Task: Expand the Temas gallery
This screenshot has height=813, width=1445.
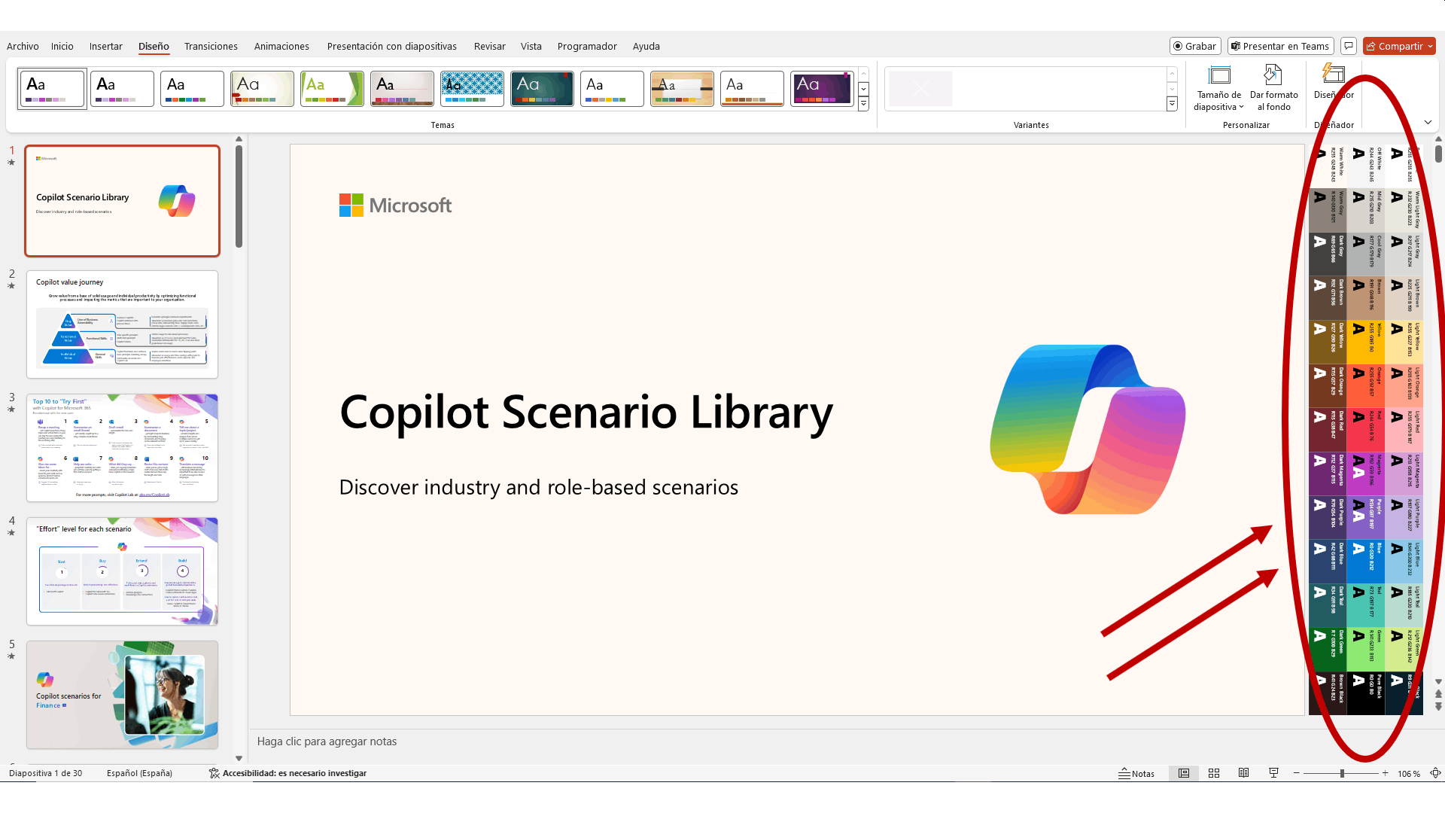Action: (863, 105)
